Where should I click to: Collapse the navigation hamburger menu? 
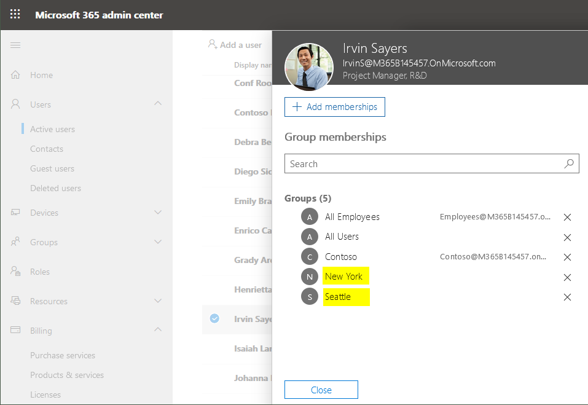(15, 45)
